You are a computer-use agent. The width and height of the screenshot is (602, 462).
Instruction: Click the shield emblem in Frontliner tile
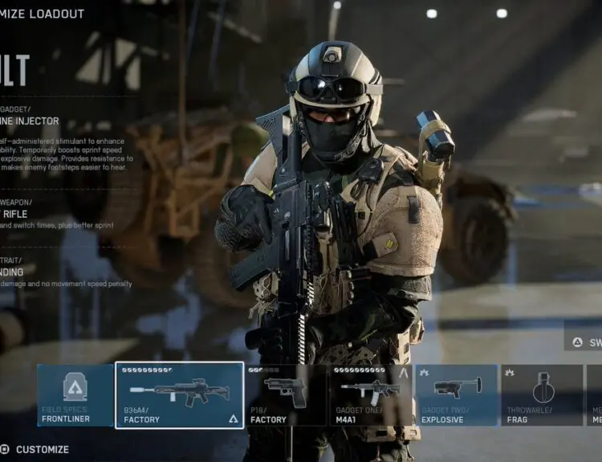pos(75,387)
